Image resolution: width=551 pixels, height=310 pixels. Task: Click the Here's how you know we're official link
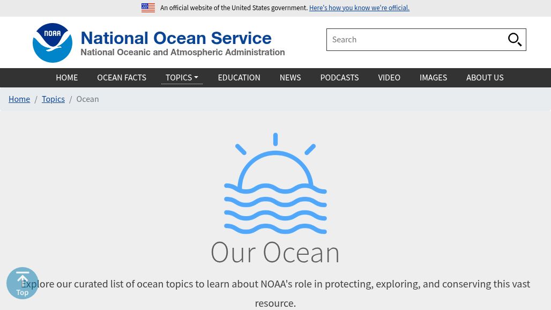click(359, 8)
